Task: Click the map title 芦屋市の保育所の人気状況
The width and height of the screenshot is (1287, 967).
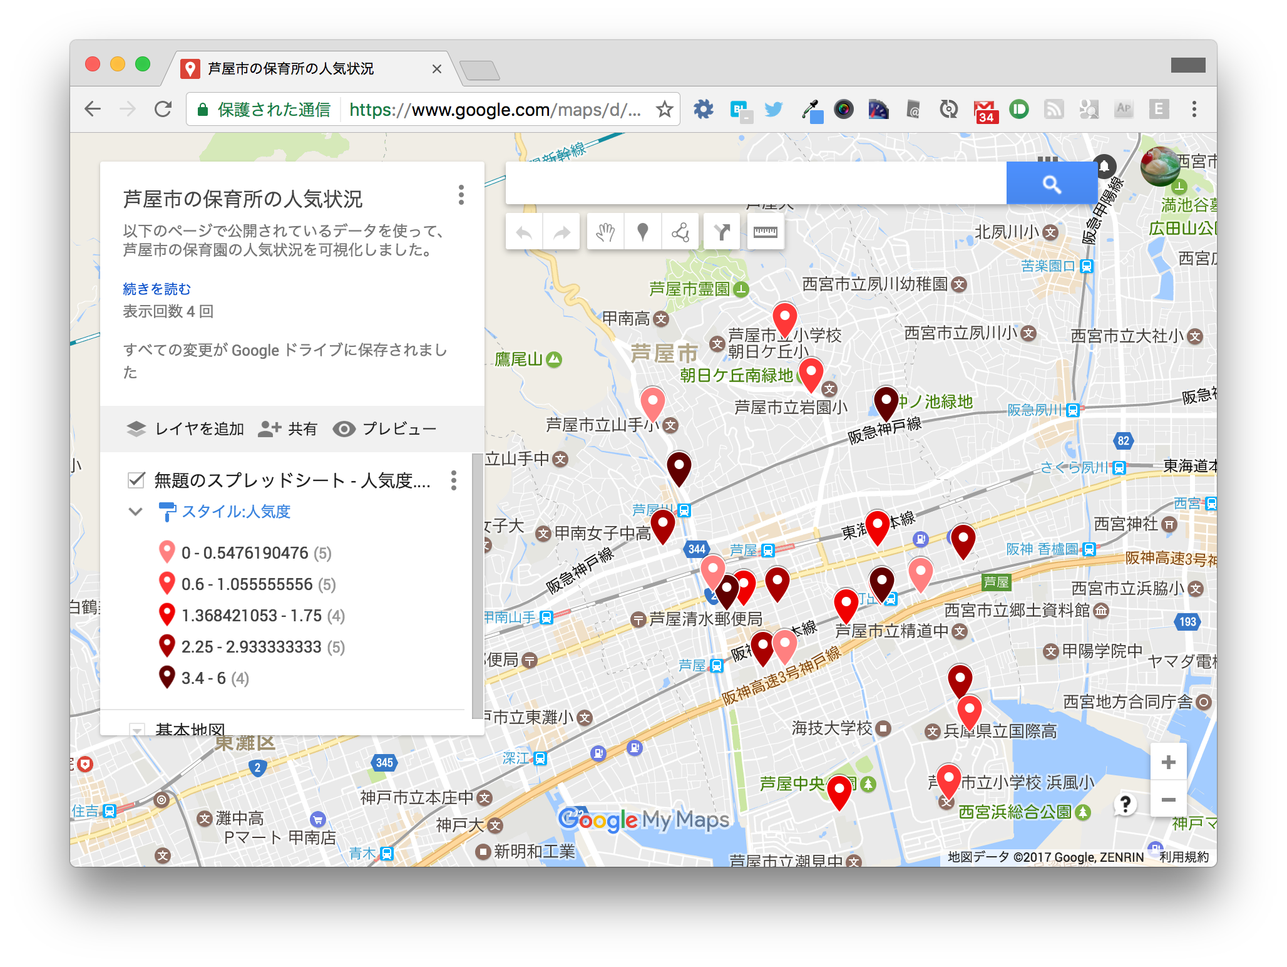Action: (243, 199)
